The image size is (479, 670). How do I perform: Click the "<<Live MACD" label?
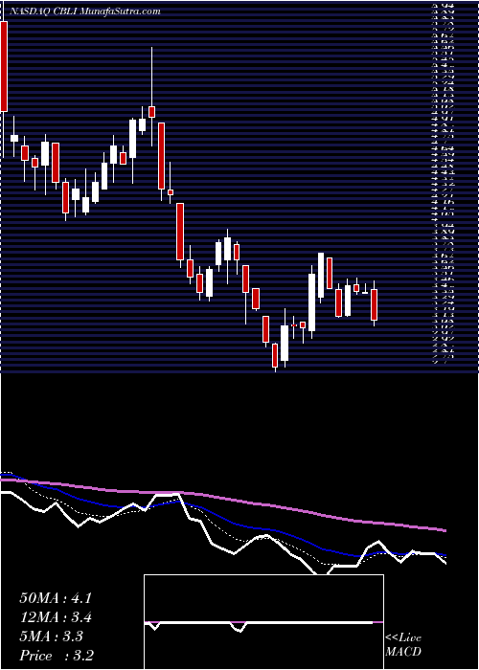pyautogui.click(x=403, y=645)
